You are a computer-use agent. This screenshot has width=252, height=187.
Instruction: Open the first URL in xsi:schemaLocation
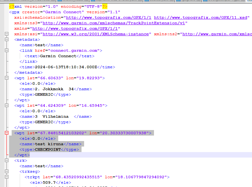coord(108,17)
